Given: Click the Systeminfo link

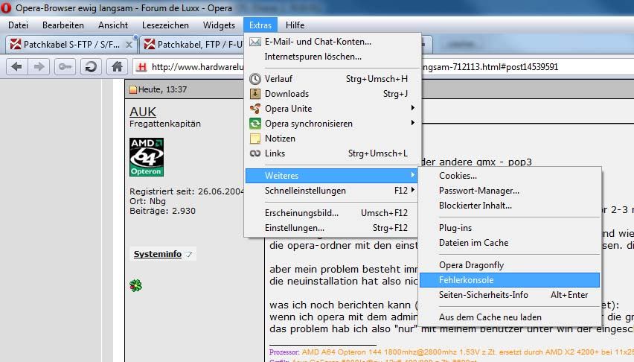Looking at the screenshot, I should click(x=157, y=254).
